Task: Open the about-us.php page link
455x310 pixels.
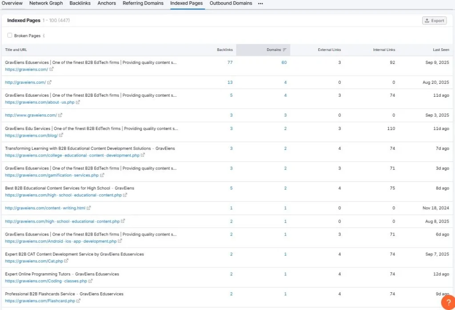Action: coord(40,102)
